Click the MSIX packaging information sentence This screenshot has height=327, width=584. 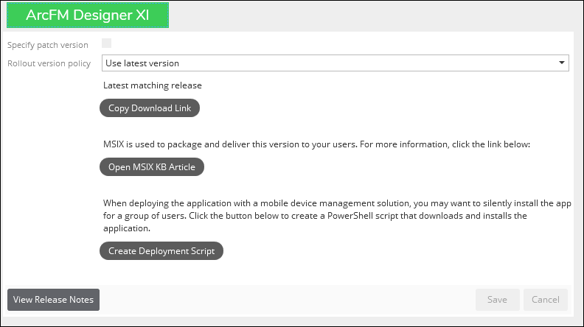[x=316, y=144]
